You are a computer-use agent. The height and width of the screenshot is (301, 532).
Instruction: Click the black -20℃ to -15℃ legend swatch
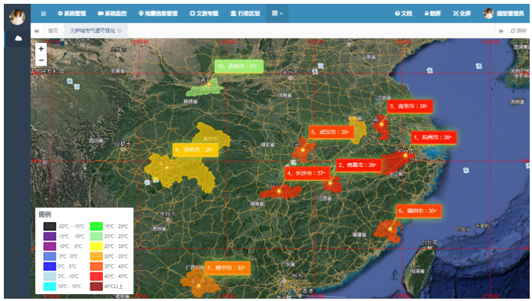pyautogui.click(x=50, y=227)
